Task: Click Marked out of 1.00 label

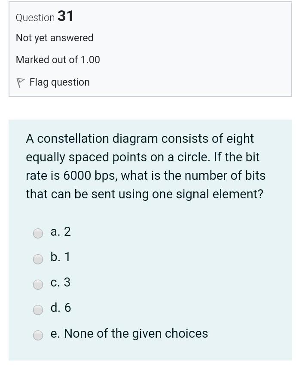Action: tap(58, 60)
